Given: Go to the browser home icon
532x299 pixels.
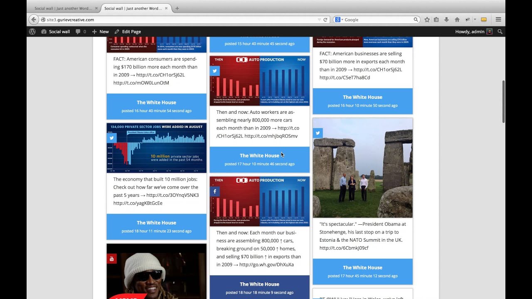Looking at the screenshot, I should point(457,20).
